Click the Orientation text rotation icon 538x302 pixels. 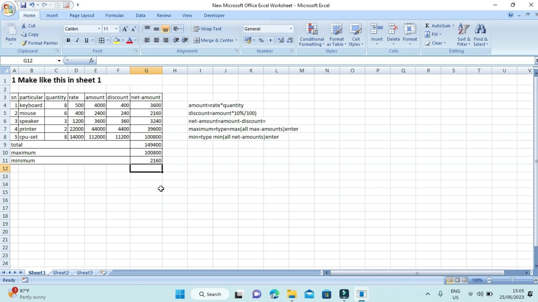176,29
